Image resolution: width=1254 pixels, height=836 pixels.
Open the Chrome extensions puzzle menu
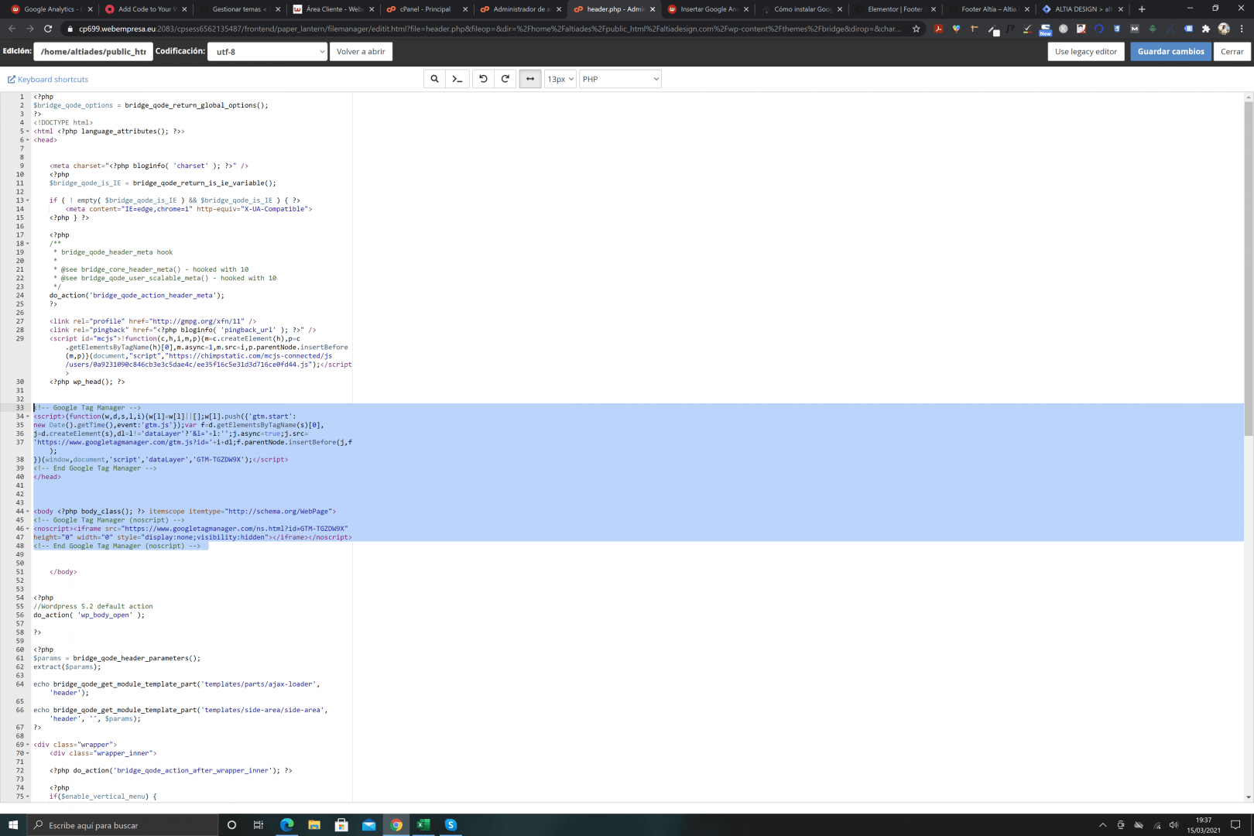[1206, 29]
